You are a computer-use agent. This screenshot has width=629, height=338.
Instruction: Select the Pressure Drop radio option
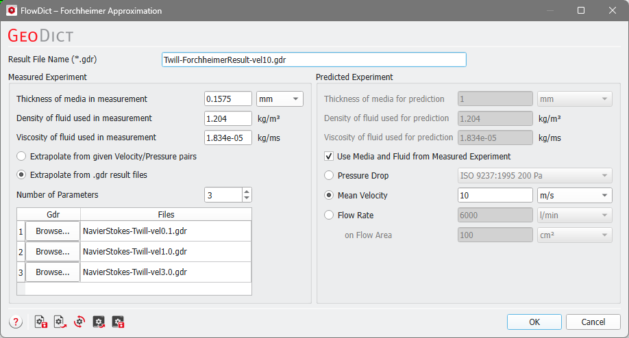point(356,175)
